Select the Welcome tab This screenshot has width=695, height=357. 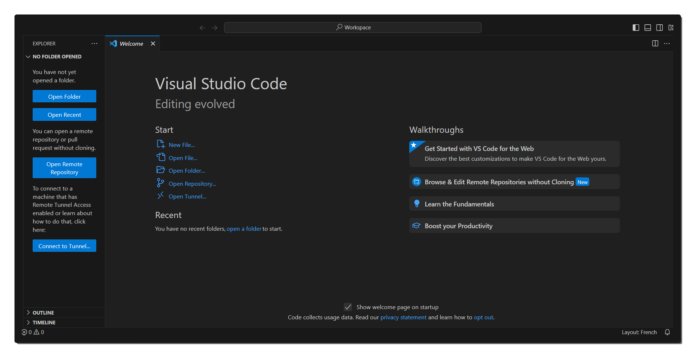click(132, 44)
